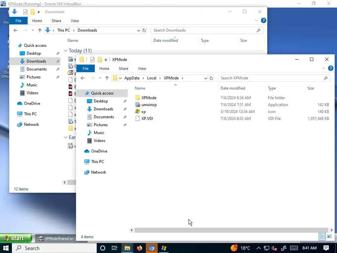
Task: Click horizontal scrollbar in XPMode window
Action: tap(231, 230)
